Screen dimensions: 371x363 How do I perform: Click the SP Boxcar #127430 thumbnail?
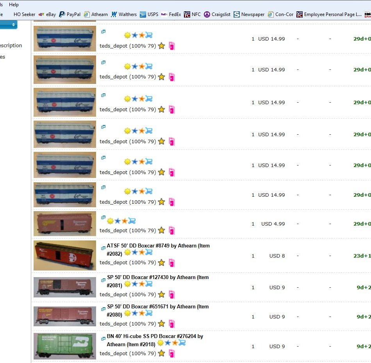tap(65, 287)
